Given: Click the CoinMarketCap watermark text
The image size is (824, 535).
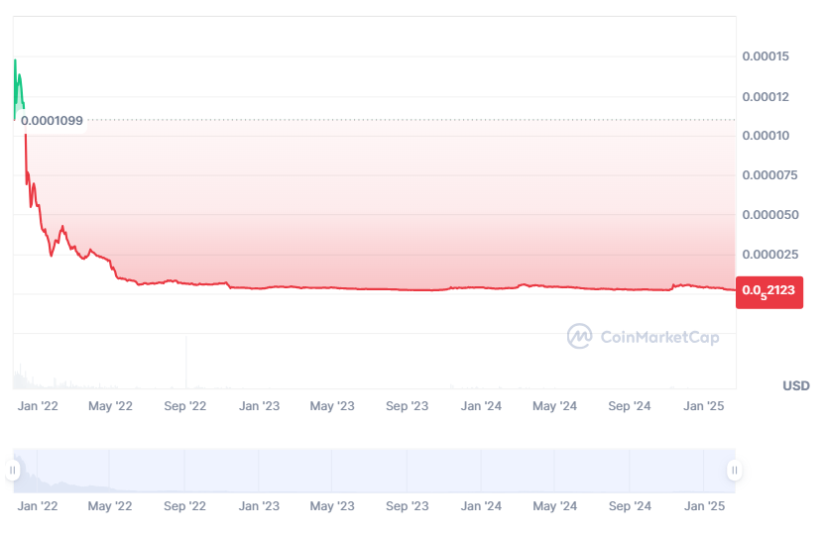Looking at the screenshot, I should point(659,337).
